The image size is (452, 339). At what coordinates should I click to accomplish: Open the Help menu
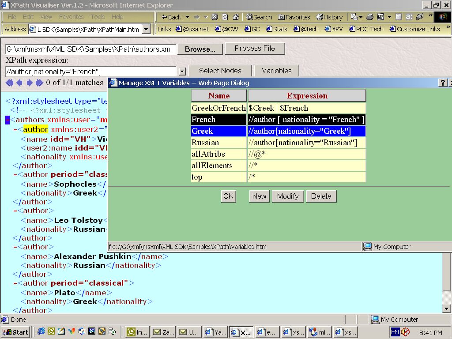(117, 17)
